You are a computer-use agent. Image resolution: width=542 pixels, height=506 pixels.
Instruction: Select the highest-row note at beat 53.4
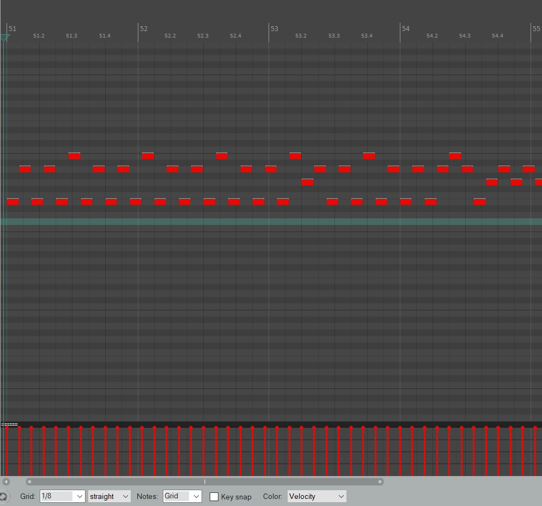[369, 156]
